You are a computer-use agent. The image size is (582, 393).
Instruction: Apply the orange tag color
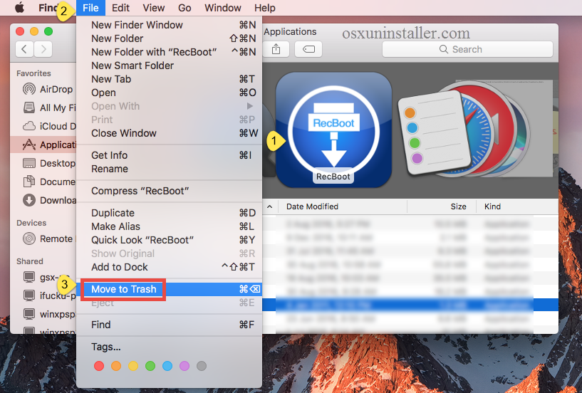click(x=116, y=366)
